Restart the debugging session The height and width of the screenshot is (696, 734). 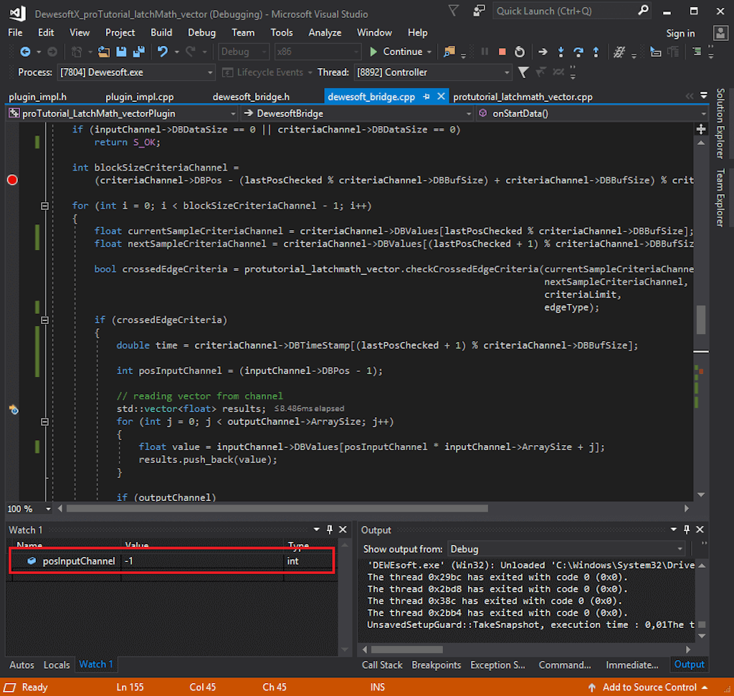tap(520, 52)
